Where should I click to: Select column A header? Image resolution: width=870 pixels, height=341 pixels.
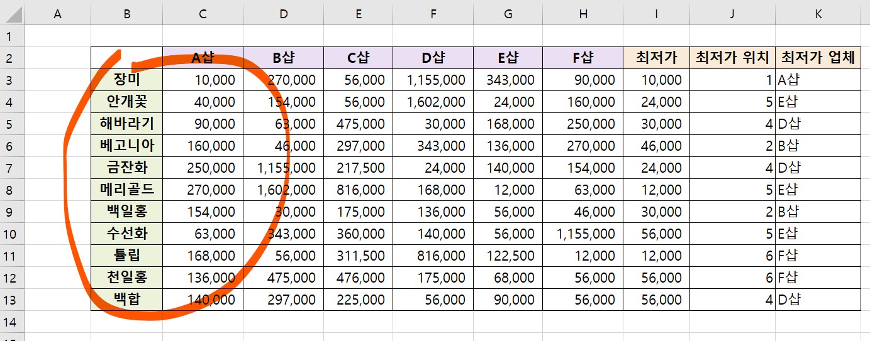pos(57,13)
